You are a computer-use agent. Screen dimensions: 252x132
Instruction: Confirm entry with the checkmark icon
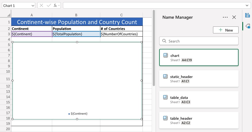tap(49, 6)
